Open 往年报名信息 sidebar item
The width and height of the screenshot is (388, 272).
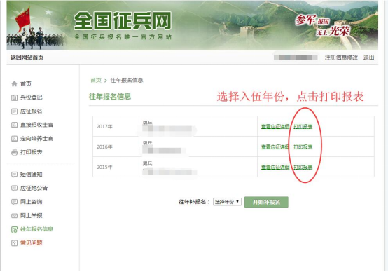(x=36, y=229)
